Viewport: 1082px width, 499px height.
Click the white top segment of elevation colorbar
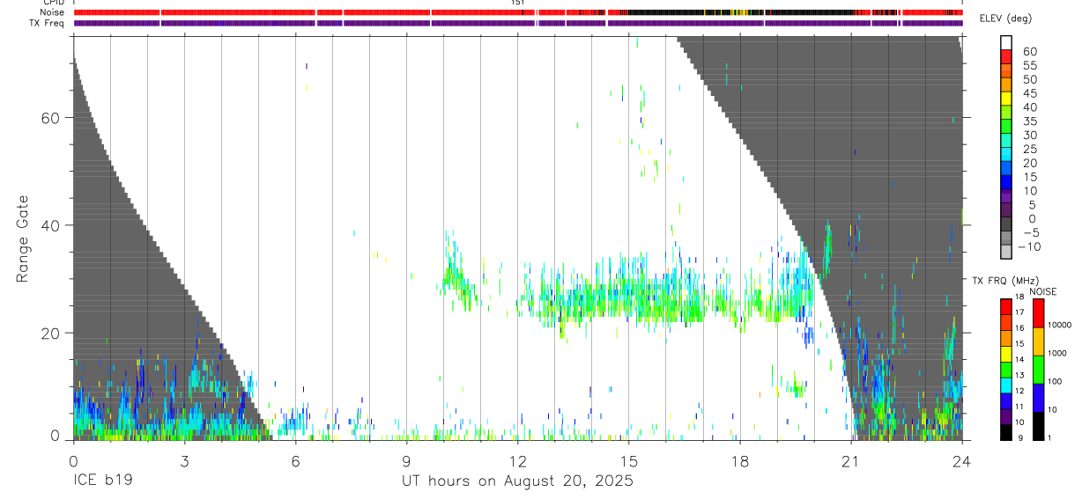1006,42
